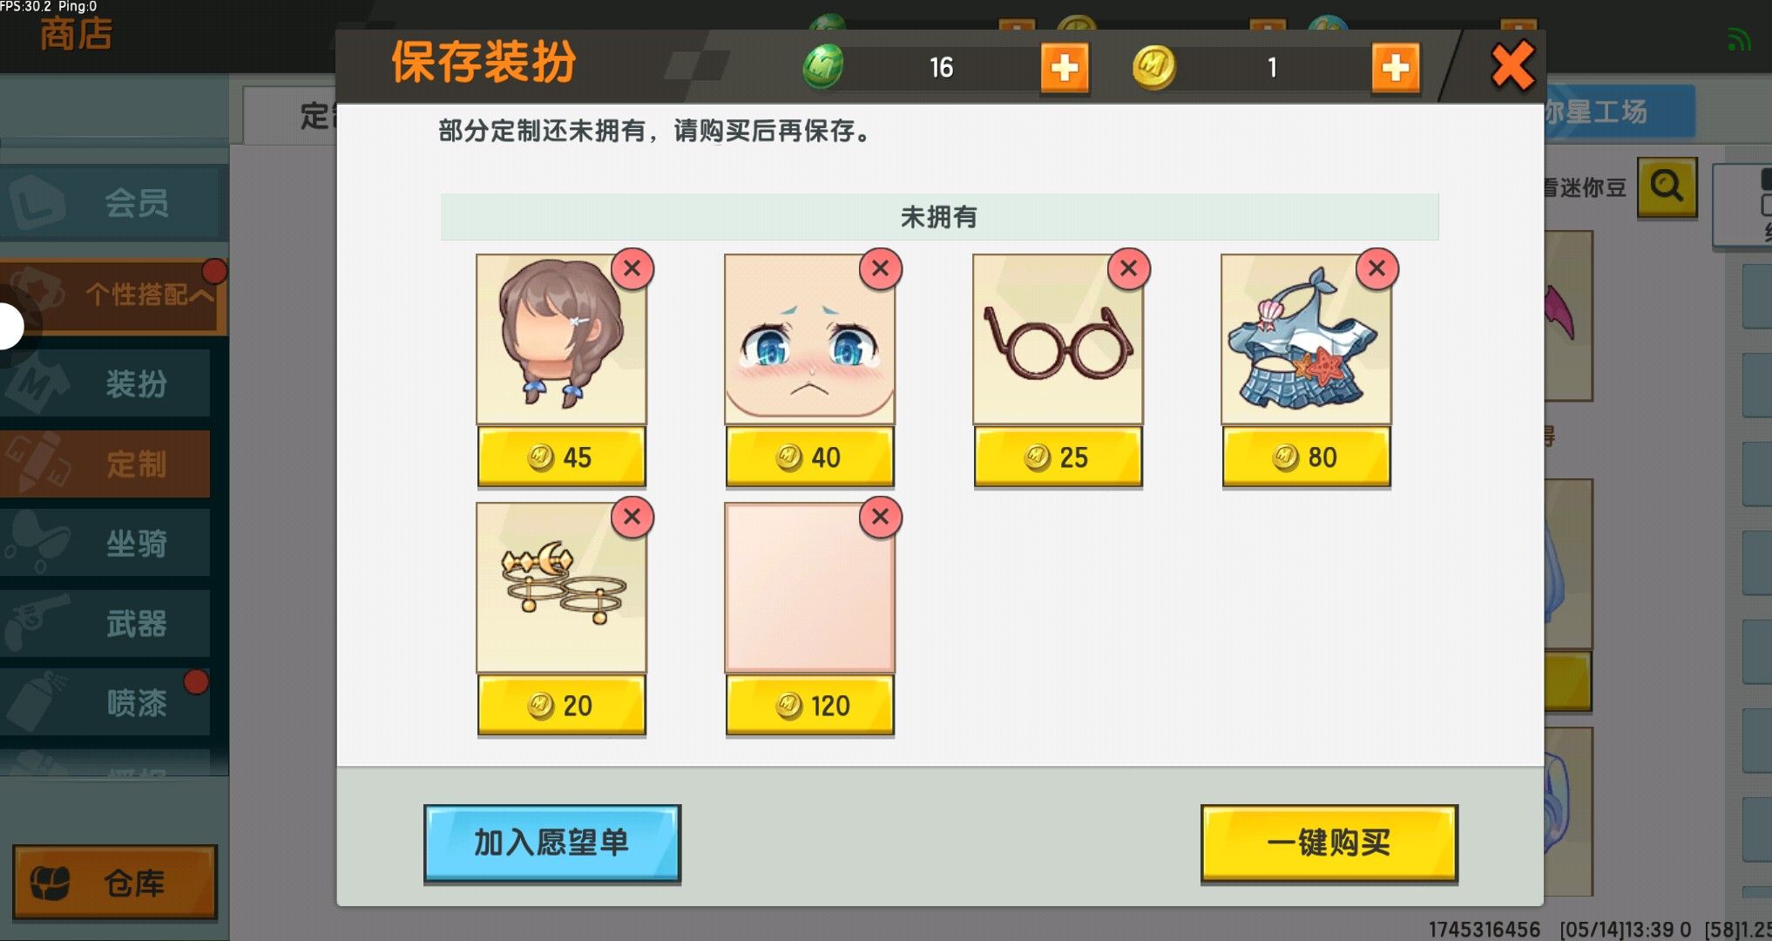Click 加入愿望单 wishlist button
Screen dimensions: 1772x941
click(552, 843)
